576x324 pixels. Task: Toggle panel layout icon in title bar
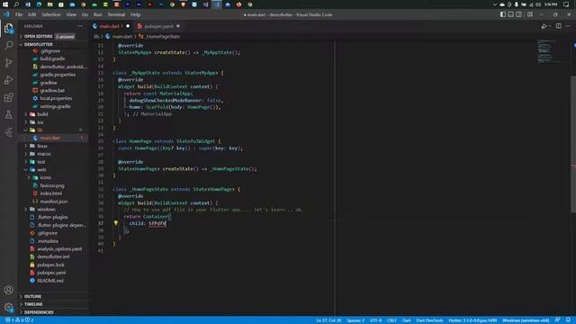click(511, 14)
